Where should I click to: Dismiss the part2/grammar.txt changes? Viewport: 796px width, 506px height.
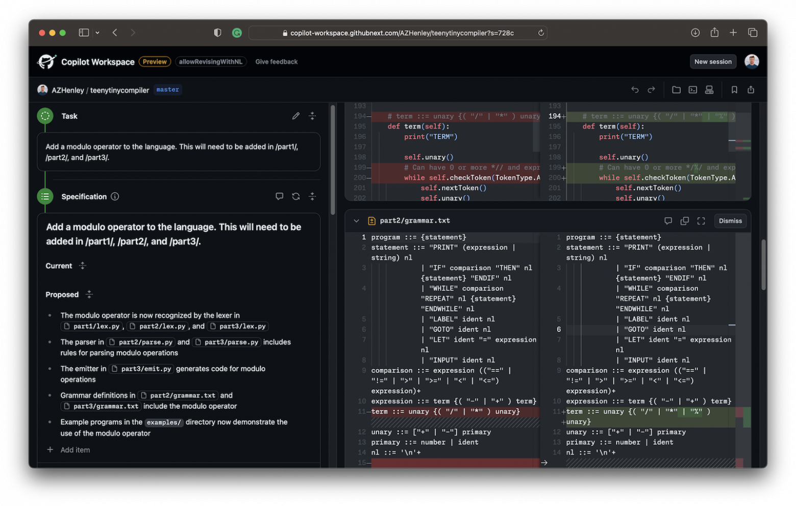pos(730,221)
